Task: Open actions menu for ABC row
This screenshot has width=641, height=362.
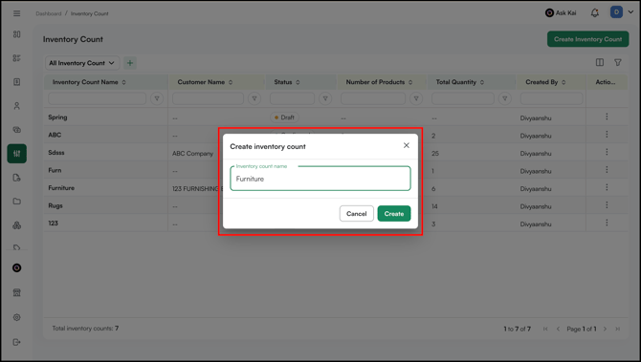Action: tap(607, 135)
